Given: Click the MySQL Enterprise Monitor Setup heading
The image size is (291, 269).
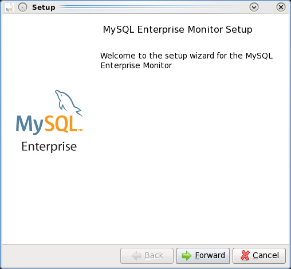Looking at the screenshot, I should [x=178, y=30].
